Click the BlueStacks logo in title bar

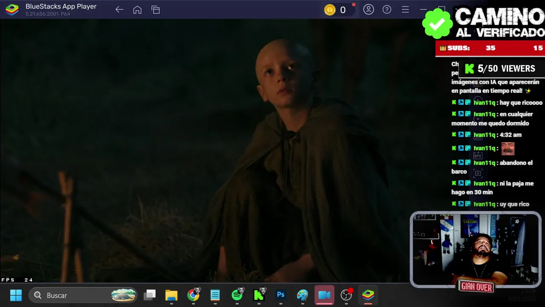pos(12,9)
